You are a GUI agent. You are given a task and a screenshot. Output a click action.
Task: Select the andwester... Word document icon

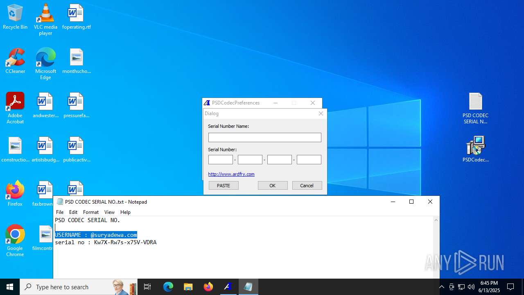[x=45, y=106]
